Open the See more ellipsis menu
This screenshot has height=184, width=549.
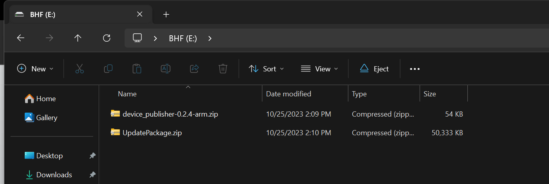pos(415,69)
